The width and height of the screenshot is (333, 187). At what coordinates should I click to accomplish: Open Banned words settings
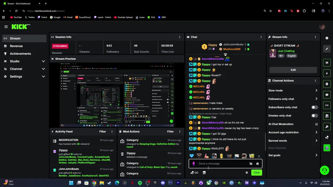point(293,141)
